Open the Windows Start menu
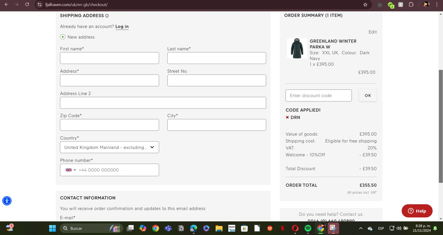The height and width of the screenshot is (235, 443). (x=53, y=228)
